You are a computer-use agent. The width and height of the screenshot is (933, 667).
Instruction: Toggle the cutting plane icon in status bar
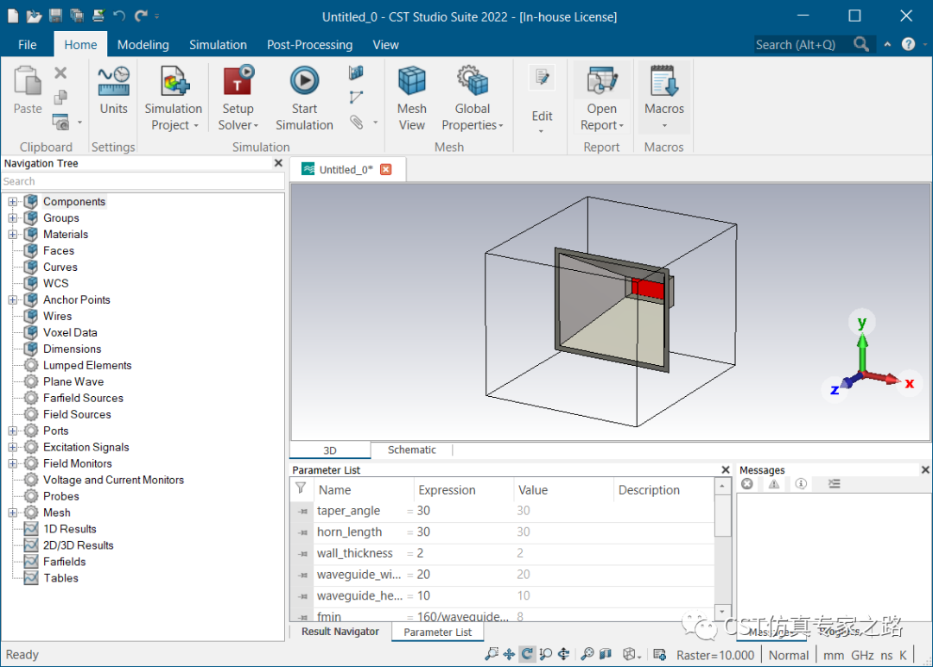coord(606,655)
